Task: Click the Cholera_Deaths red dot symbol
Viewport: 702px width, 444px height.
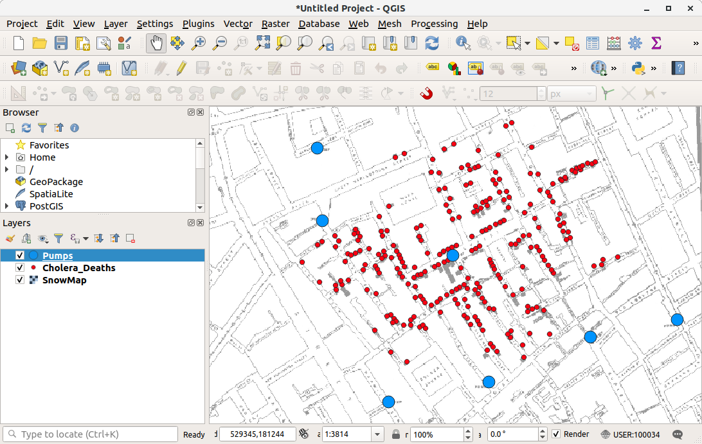Action: pyautogui.click(x=33, y=267)
